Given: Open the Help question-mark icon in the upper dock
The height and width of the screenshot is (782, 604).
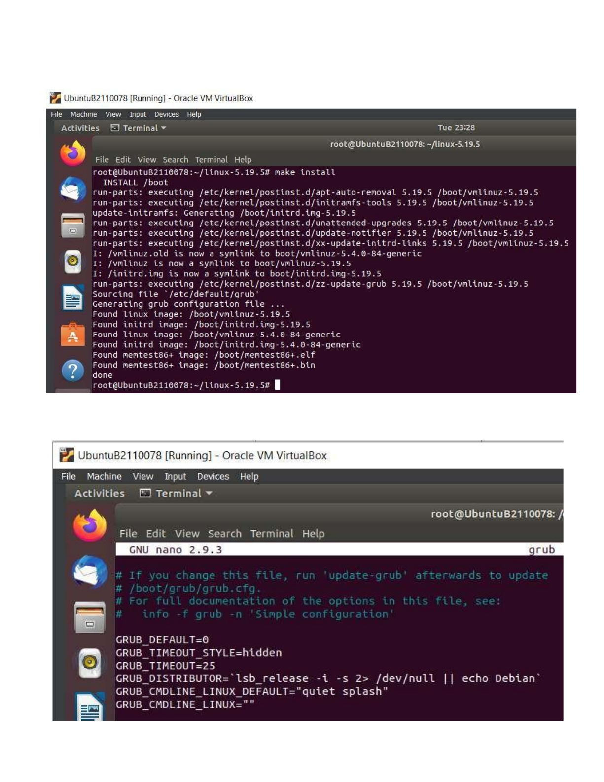Looking at the screenshot, I should click(x=73, y=370).
